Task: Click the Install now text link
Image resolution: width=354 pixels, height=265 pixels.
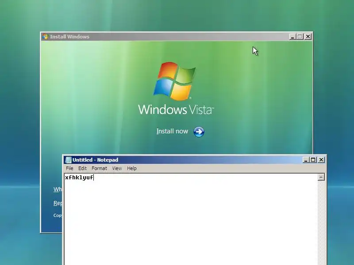Action: (172, 131)
